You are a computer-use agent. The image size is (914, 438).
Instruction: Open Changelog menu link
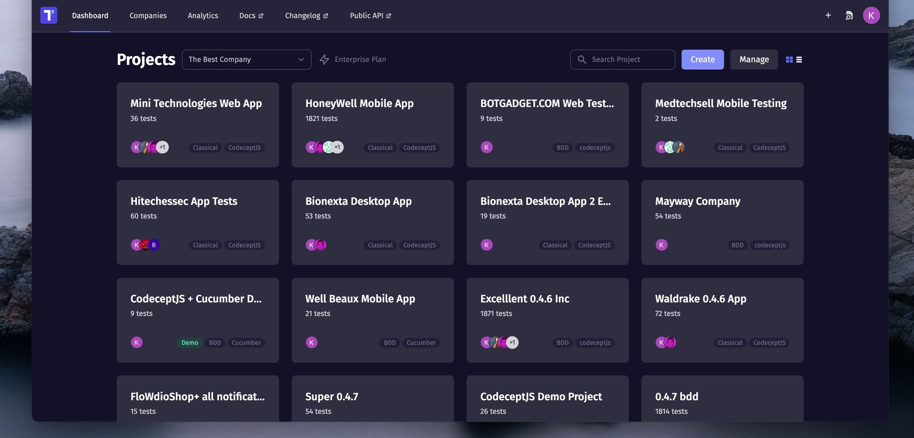[x=307, y=16]
